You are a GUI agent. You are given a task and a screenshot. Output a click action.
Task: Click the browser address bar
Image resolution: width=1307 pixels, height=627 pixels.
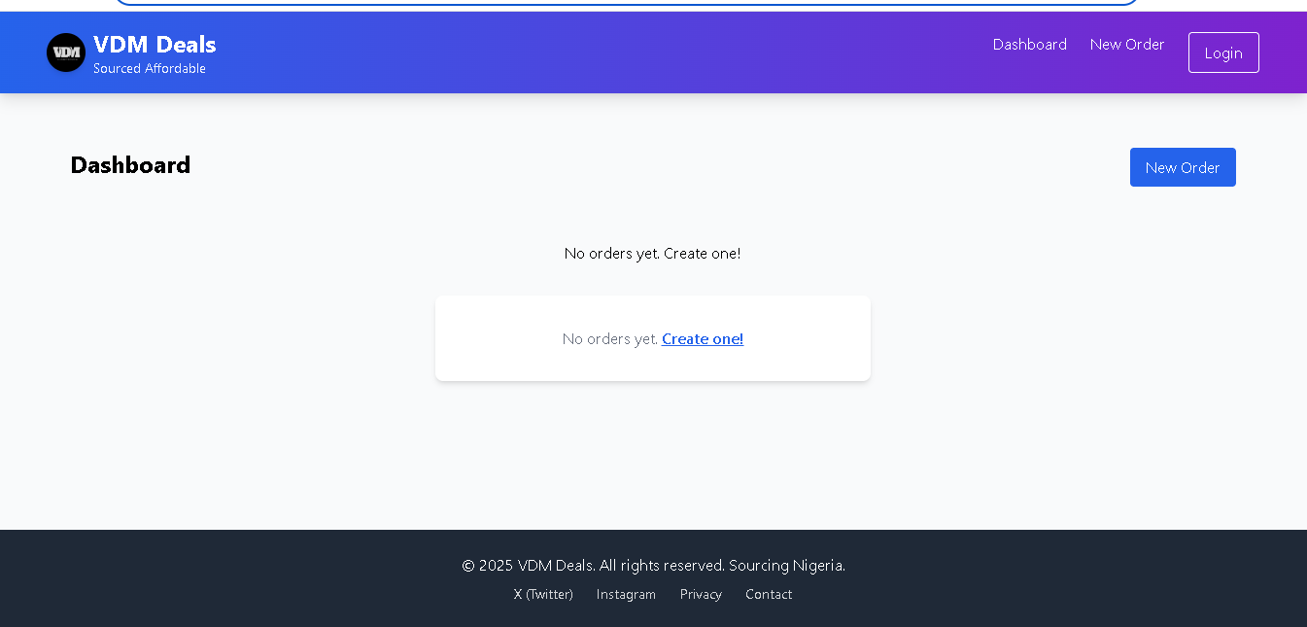coord(627,3)
